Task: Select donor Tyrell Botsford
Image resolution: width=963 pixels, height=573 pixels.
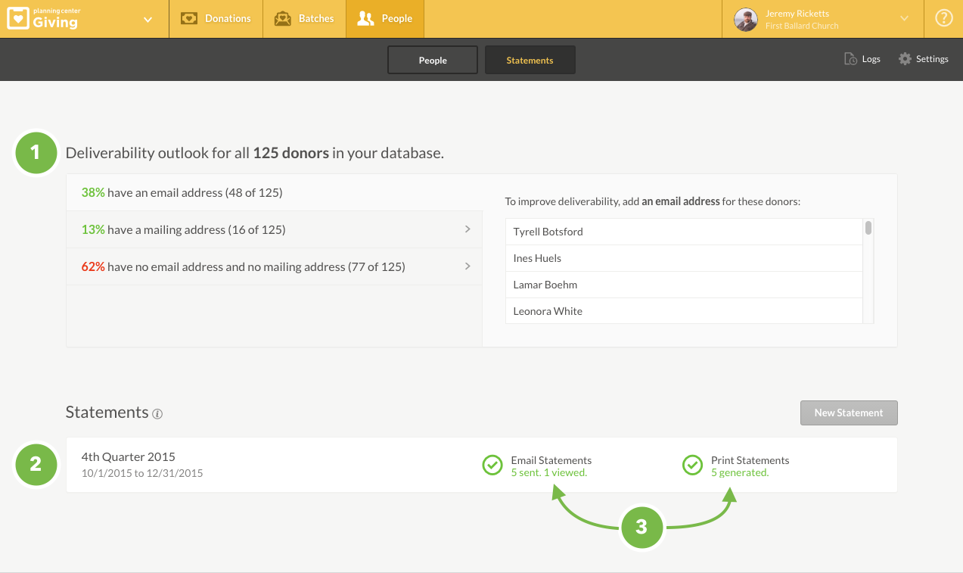Action: point(548,232)
